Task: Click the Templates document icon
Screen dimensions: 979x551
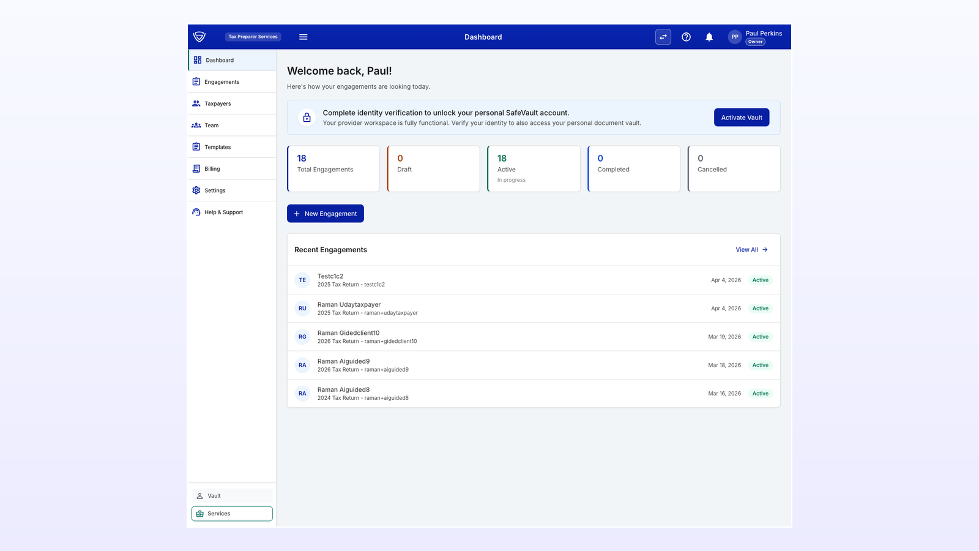Action: click(196, 147)
